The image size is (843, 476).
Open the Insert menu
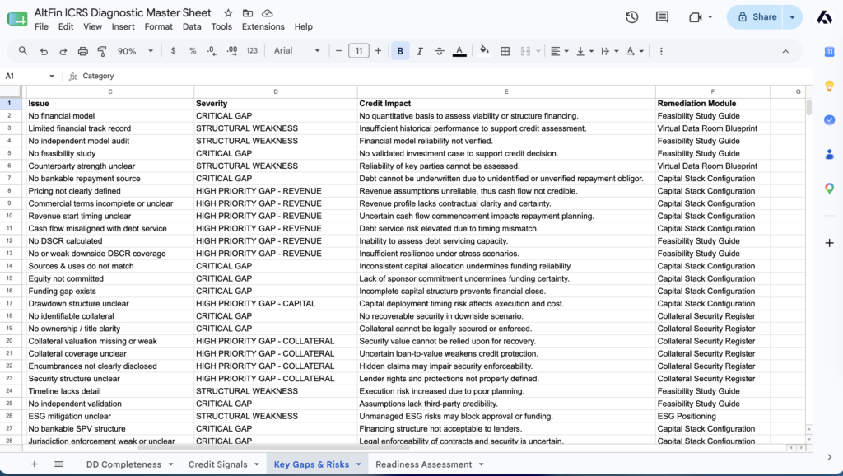[123, 27]
